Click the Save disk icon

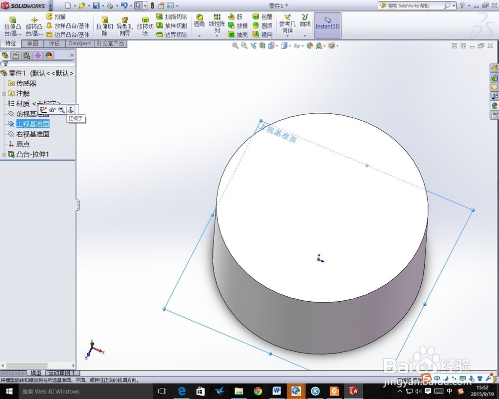96,5
